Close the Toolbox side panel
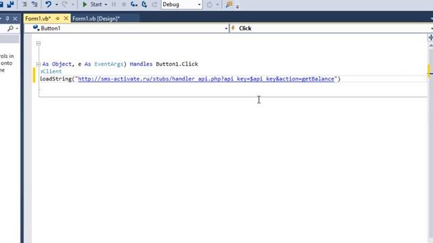The image size is (433, 243). click(15, 18)
